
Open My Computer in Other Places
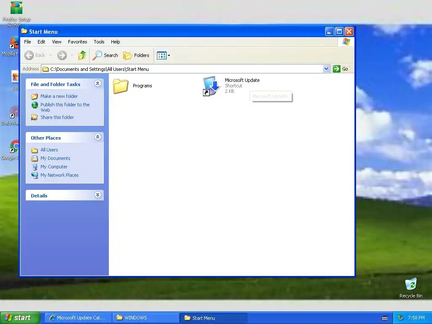(x=54, y=167)
